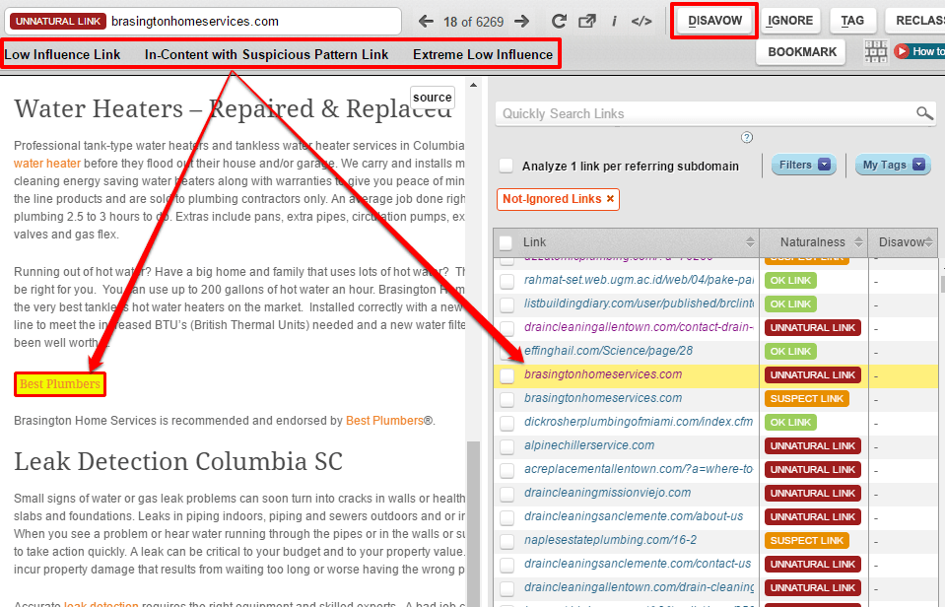Screen dimensions: 945x607
Task: Click the 18 of 6269 counter
Action: click(474, 22)
